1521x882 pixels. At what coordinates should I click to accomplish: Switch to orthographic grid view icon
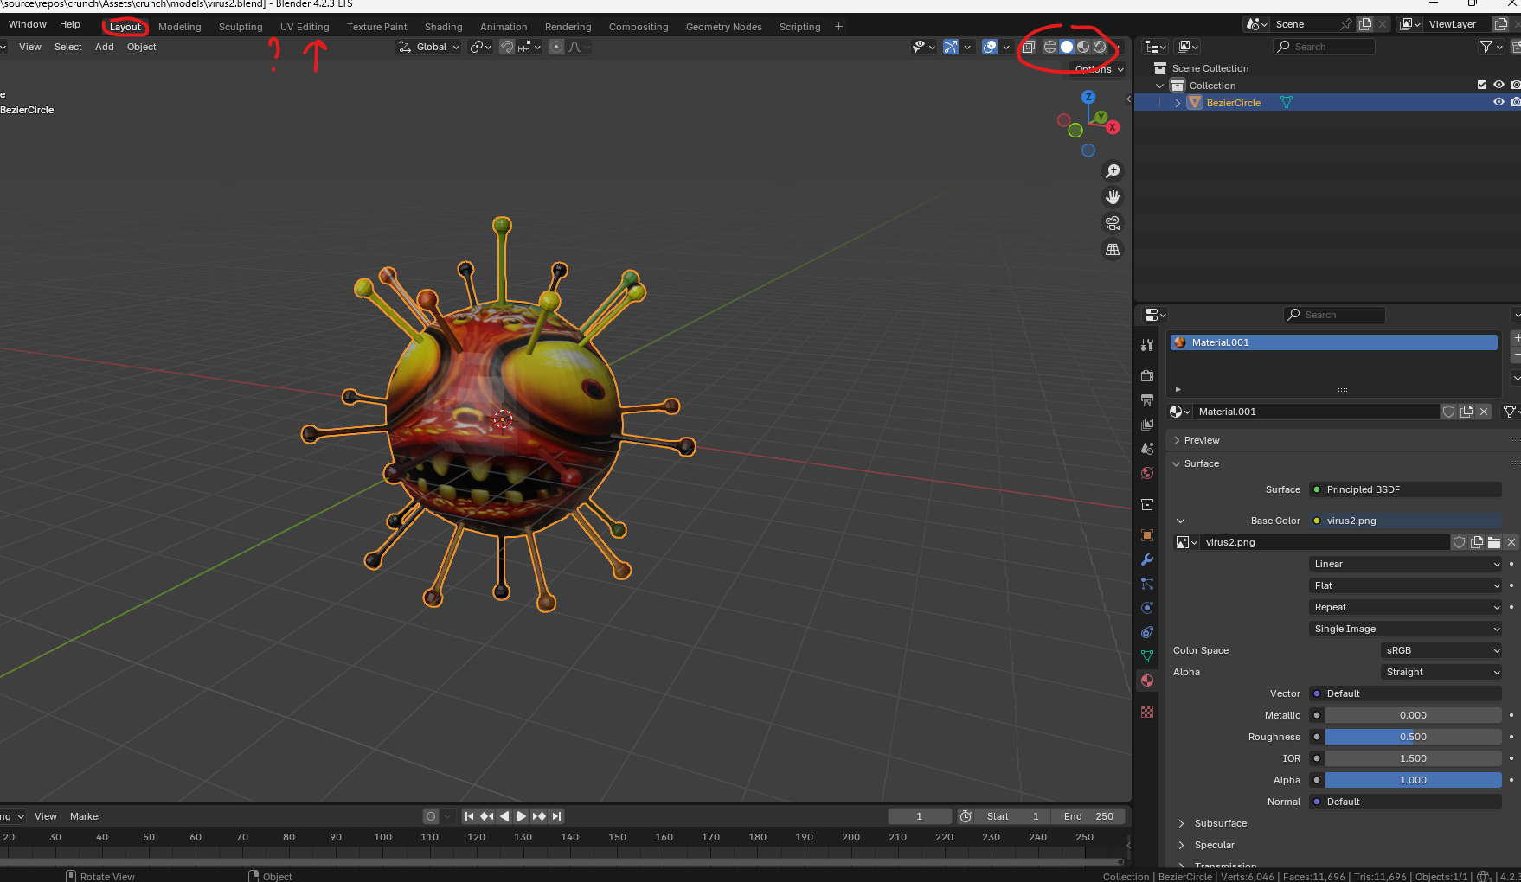(1113, 249)
